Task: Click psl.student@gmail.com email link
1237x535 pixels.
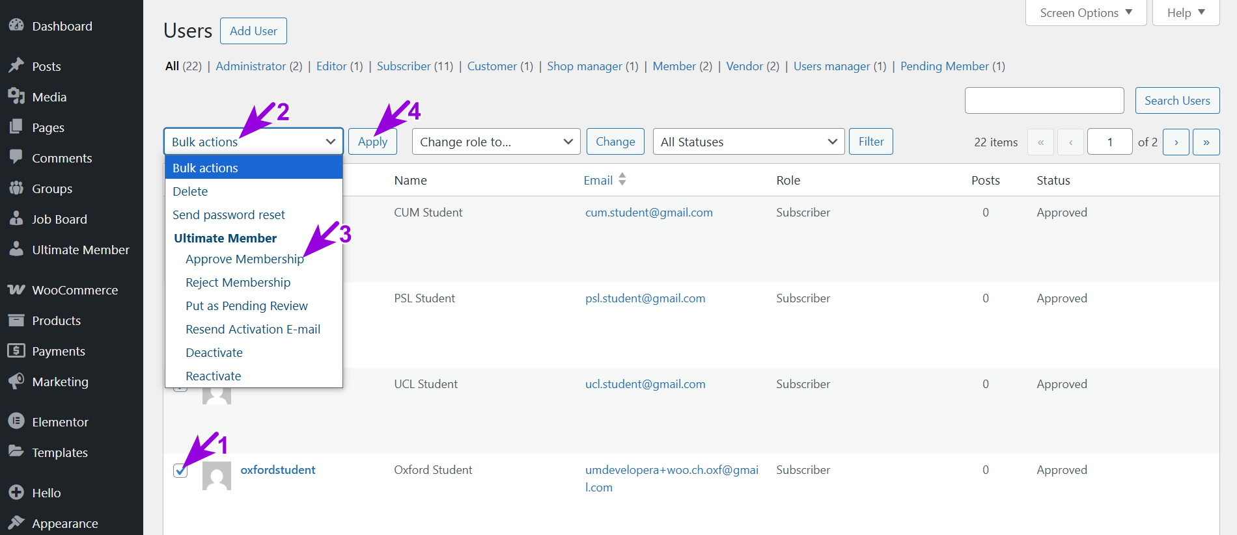Action: (645, 298)
